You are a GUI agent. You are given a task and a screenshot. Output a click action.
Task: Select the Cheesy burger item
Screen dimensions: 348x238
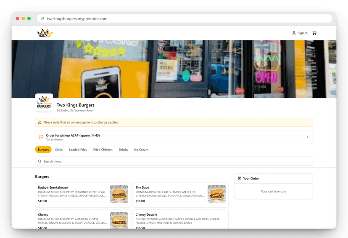[x=83, y=219]
